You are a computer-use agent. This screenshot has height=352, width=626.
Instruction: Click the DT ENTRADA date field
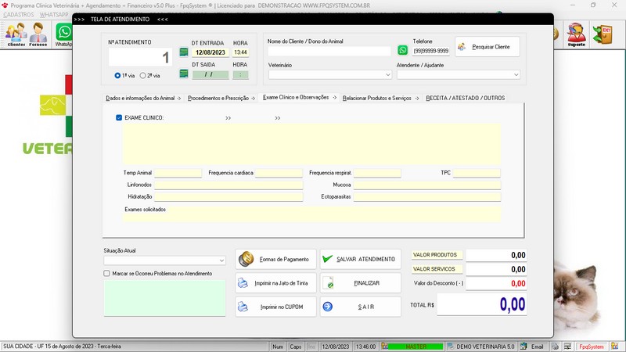pos(210,52)
